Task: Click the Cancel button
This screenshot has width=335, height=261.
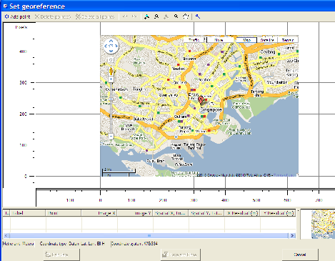Action: [x=300, y=255]
